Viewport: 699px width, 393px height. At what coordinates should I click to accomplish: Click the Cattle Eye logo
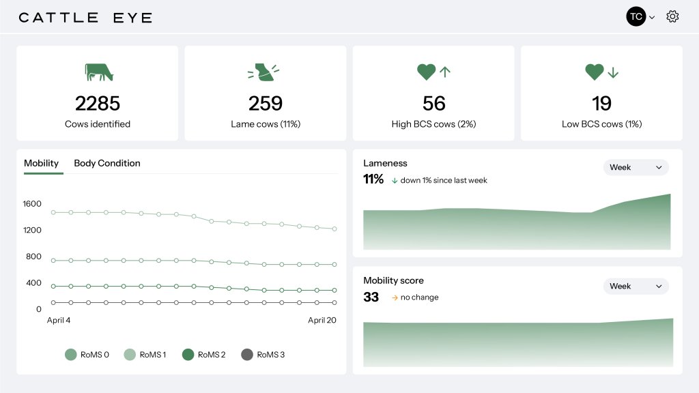tap(85, 18)
